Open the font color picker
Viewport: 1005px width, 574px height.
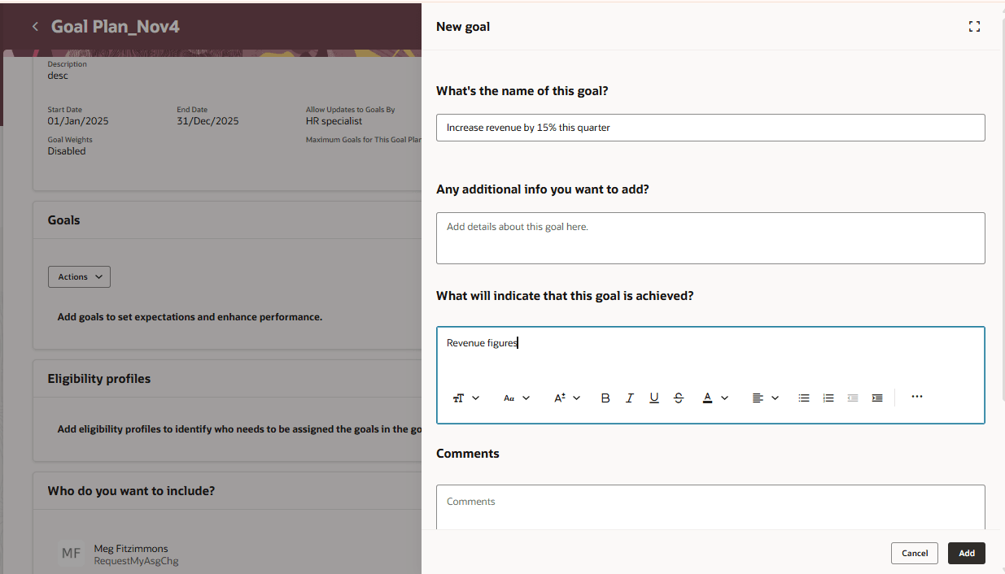[x=707, y=398]
